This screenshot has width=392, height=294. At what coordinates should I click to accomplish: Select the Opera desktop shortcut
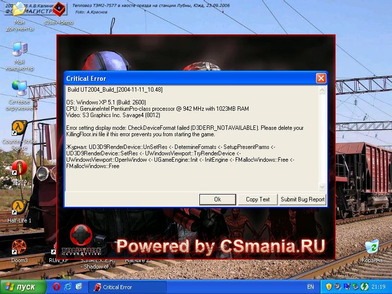[19, 172]
